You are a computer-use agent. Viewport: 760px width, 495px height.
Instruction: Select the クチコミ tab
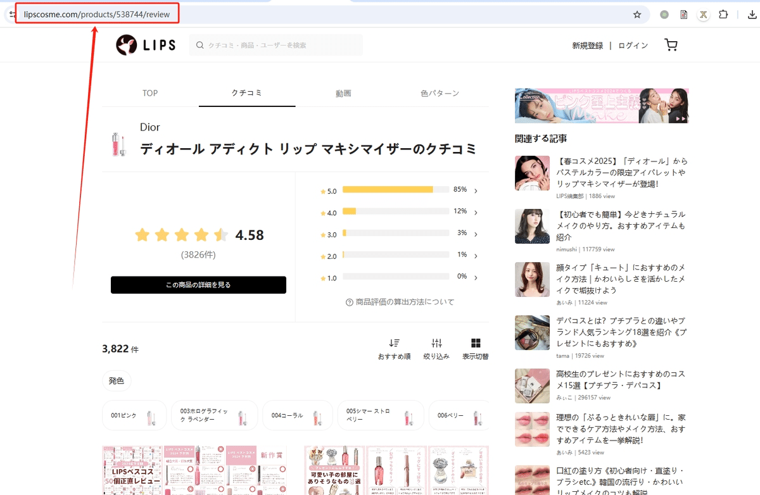[x=247, y=93]
